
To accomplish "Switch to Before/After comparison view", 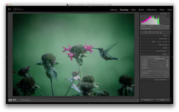I will click(14, 100).
